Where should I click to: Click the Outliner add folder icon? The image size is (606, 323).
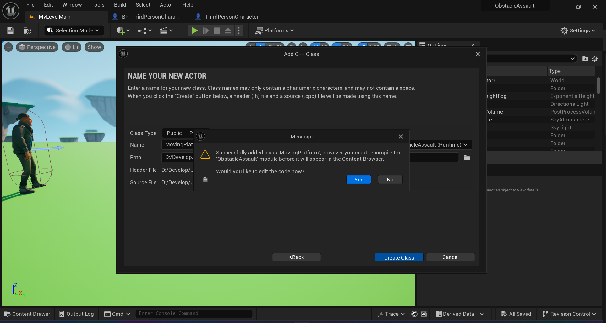pos(585,59)
